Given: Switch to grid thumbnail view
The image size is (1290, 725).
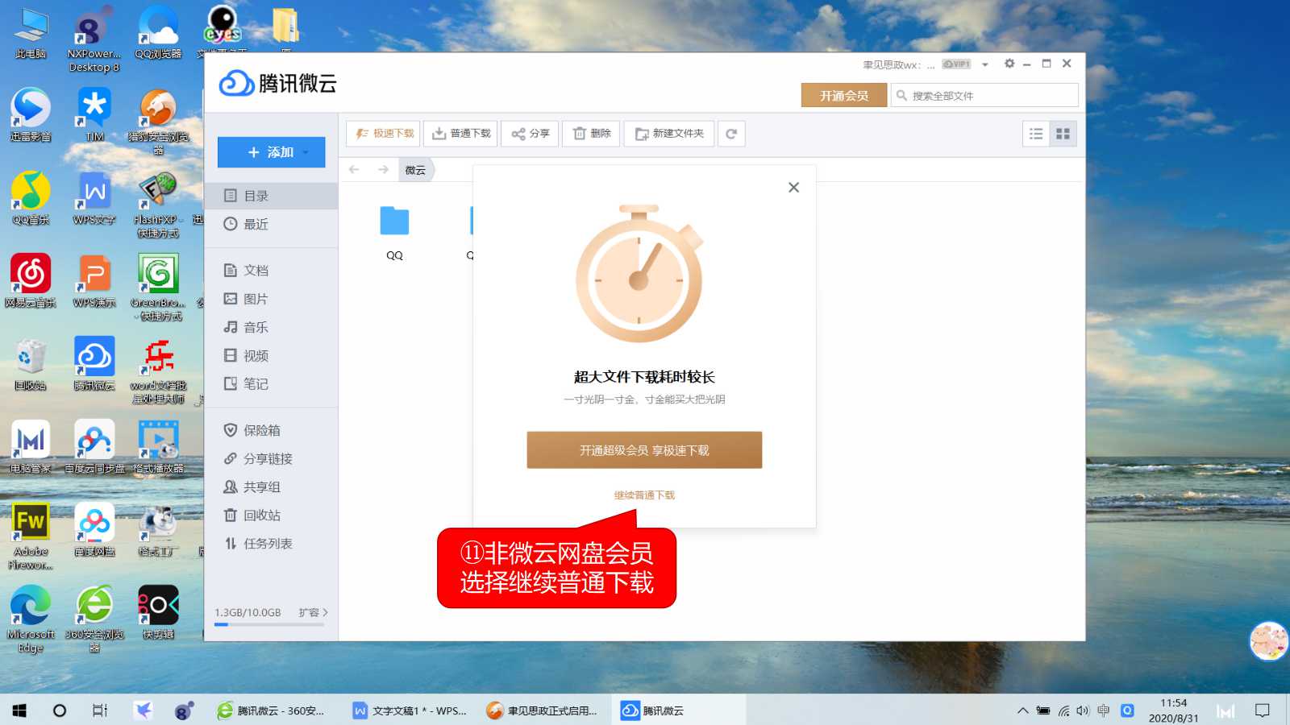Looking at the screenshot, I should (x=1063, y=134).
